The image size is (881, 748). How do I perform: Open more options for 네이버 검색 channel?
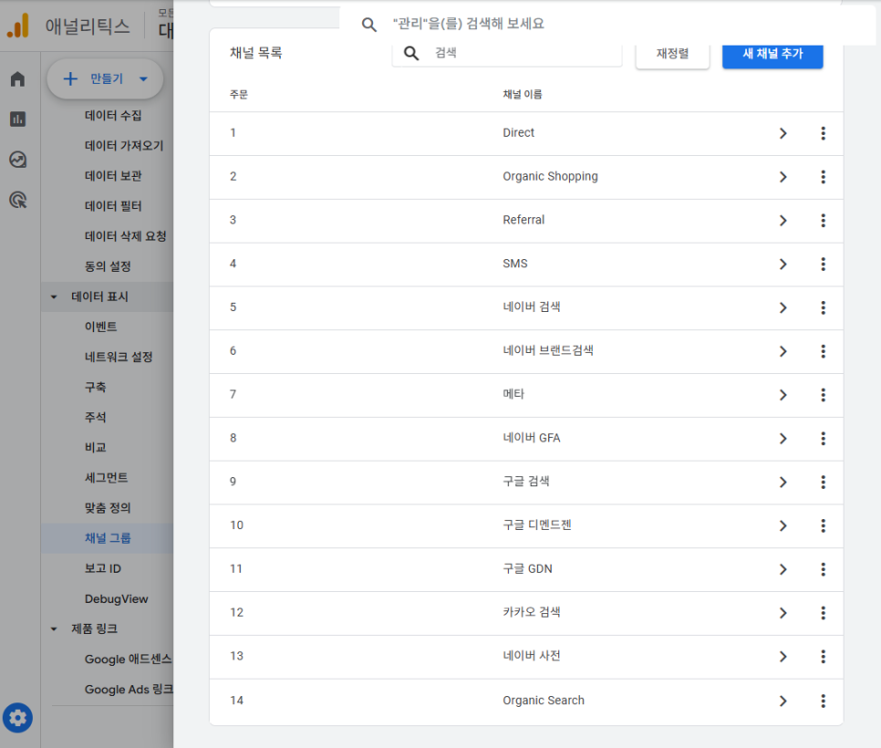click(824, 307)
